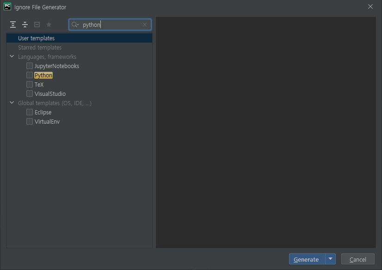Image resolution: width=382 pixels, height=270 pixels.
Task: Click the Languages, frameworks heading
Action: [47, 57]
